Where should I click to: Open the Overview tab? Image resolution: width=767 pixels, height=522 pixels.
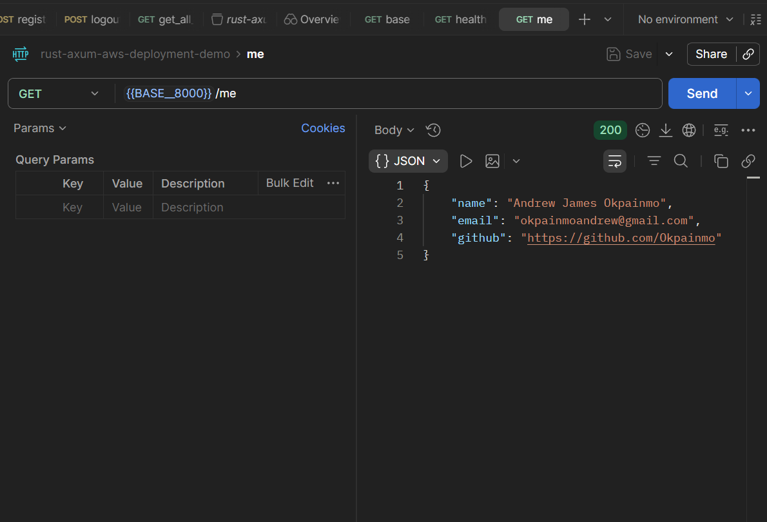coord(311,19)
